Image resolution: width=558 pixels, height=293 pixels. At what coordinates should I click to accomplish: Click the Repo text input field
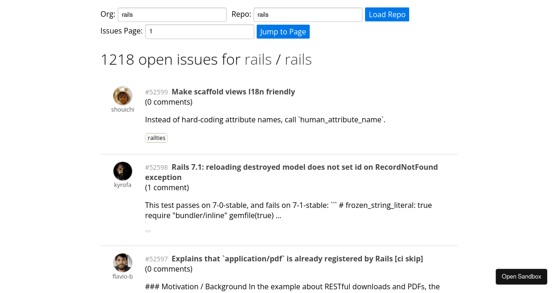[x=307, y=14]
